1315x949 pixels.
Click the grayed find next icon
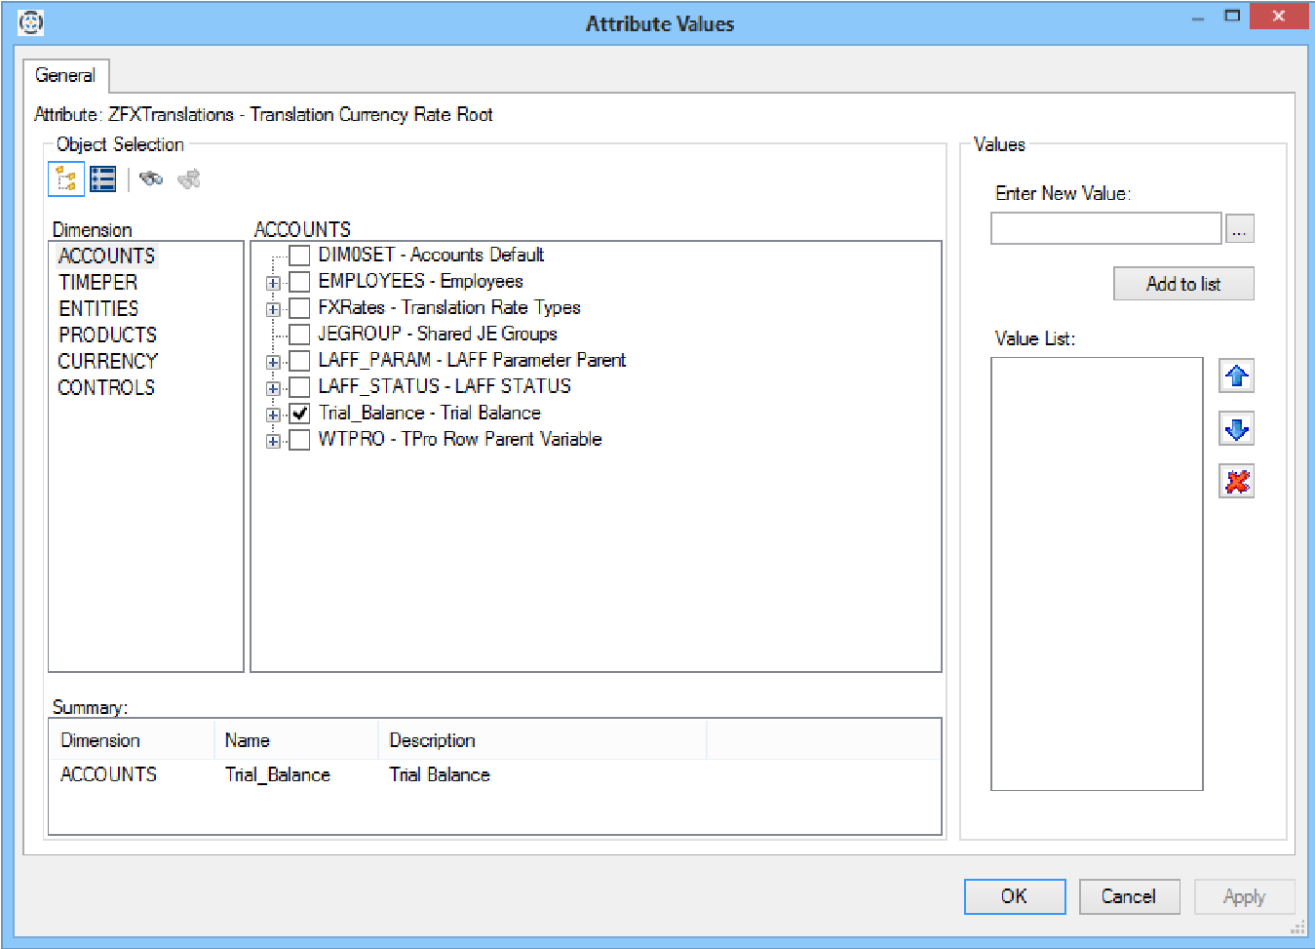(189, 178)
